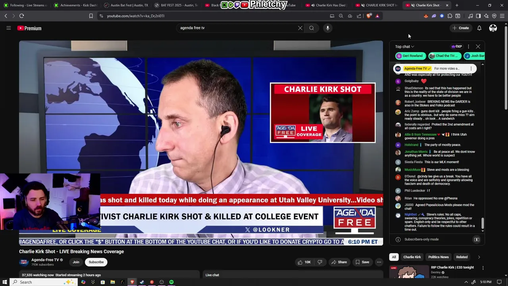Start voice search with microphone
508x286 pixels.
click(327, 28)
